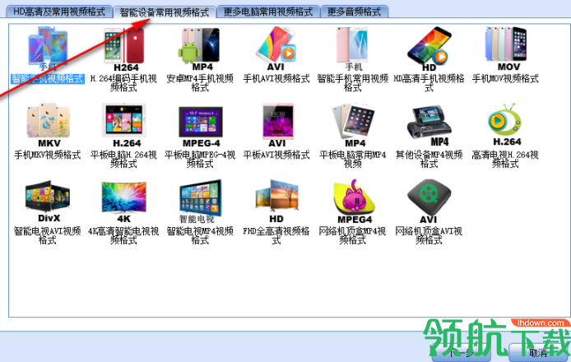
Task: Choose the FHD全高清视频格式 icon
Action: [276, 201]
